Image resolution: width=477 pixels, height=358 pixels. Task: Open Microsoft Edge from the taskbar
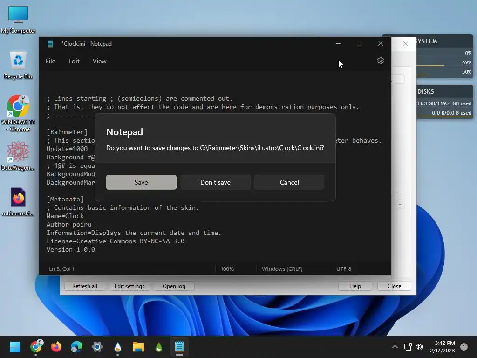(x=77, y=347)
